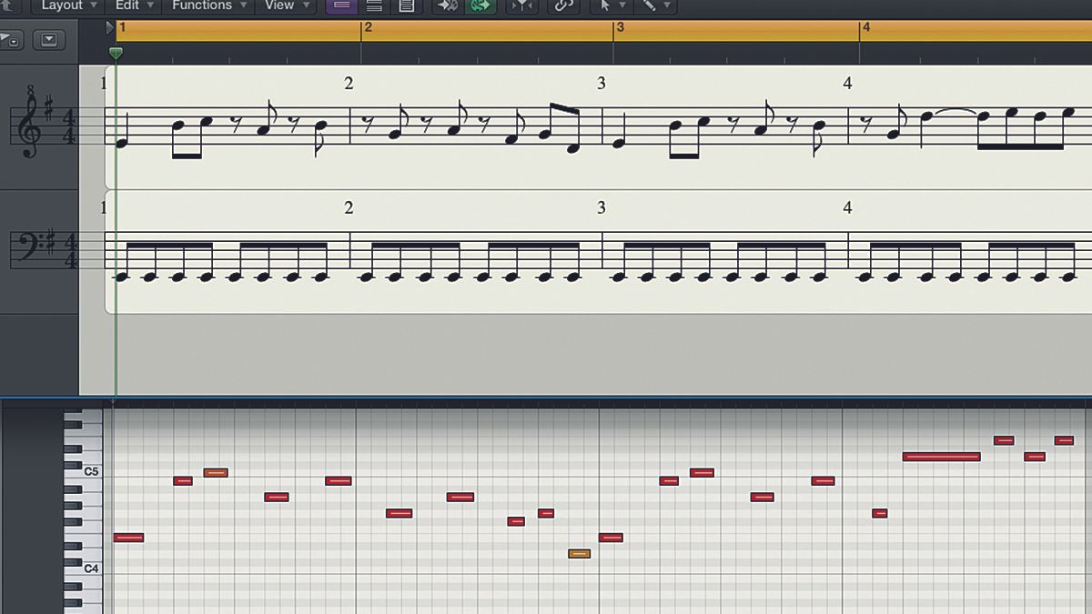Enable page view display mode
Viewport: 1092px width, 614px height.
point(406,7)
